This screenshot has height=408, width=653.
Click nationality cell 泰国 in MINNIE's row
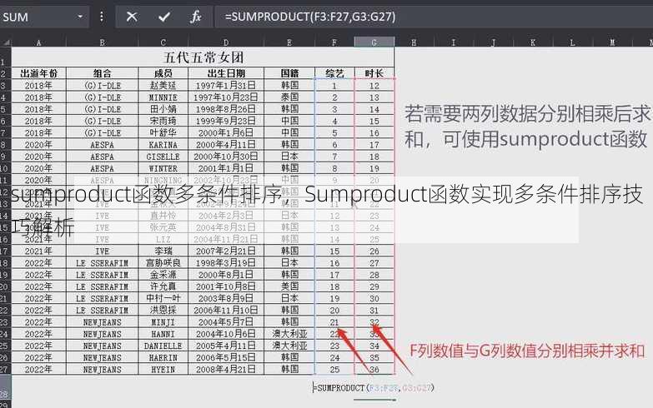pos(289,97)
